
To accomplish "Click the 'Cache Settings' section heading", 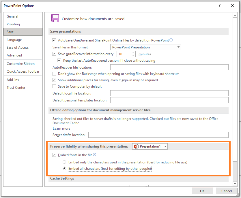I will pos(62,178).
